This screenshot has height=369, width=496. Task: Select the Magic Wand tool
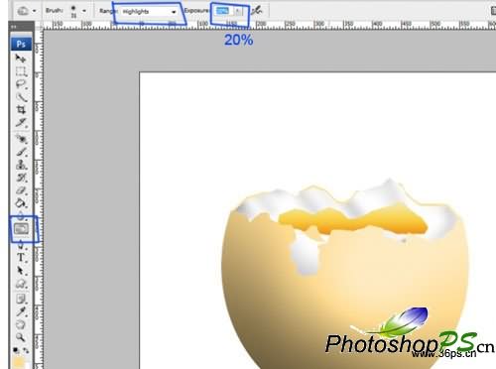pyautogui.click(x=21, y=97)
